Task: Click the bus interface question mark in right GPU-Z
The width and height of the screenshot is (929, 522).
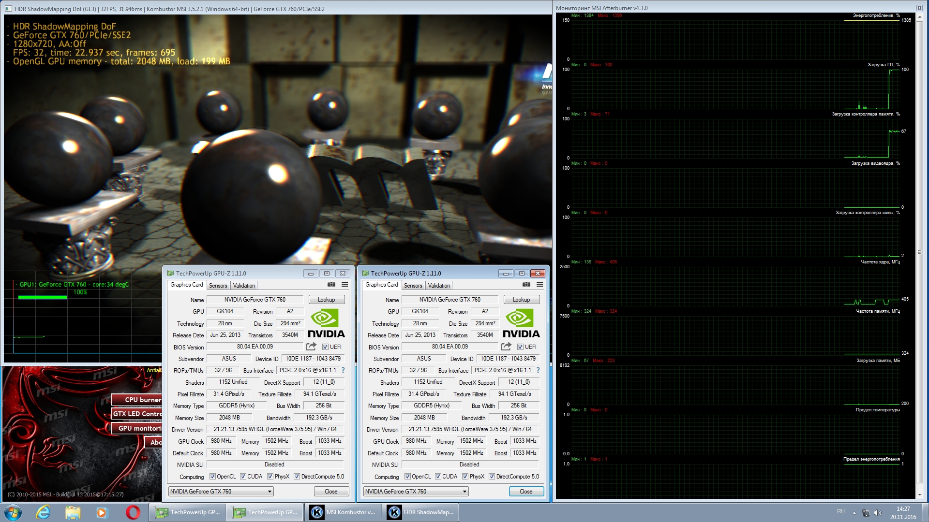Action: tap(538, 370)
